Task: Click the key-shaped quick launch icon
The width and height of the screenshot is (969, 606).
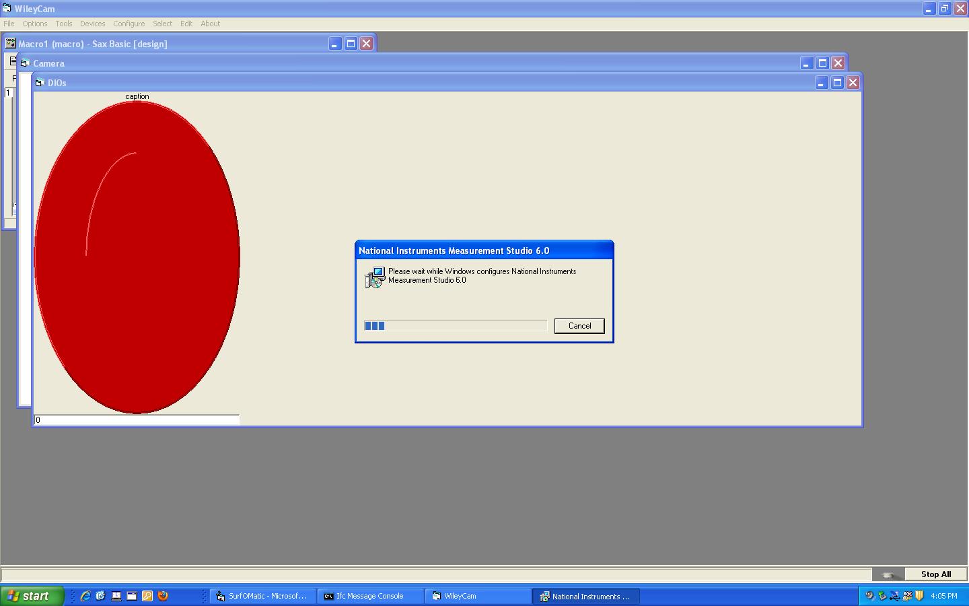Action: 147,596
